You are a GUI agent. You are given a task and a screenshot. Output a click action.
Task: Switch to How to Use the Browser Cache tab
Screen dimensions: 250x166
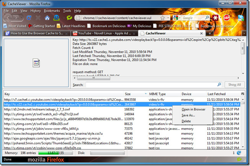tap(37, 34)
